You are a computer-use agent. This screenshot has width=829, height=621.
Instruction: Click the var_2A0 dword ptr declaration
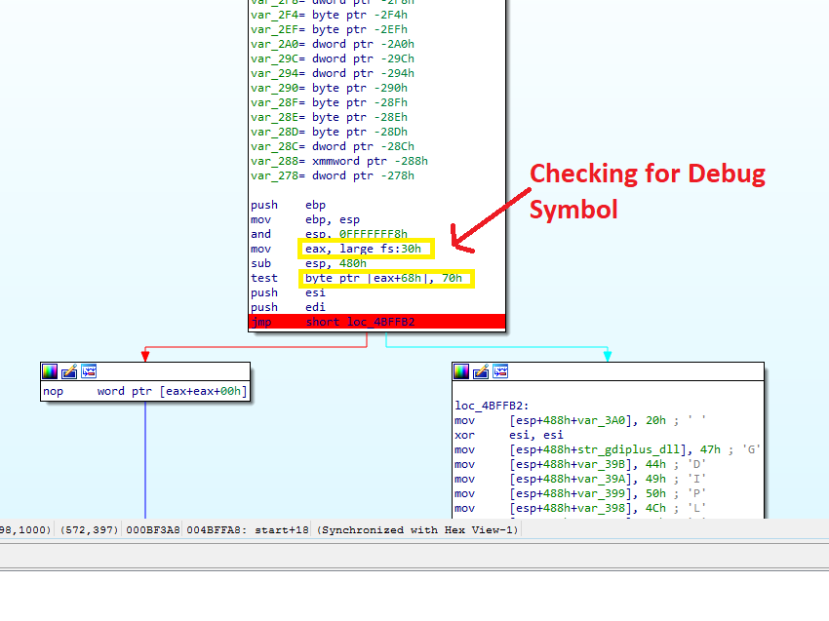tap(333, 44)
